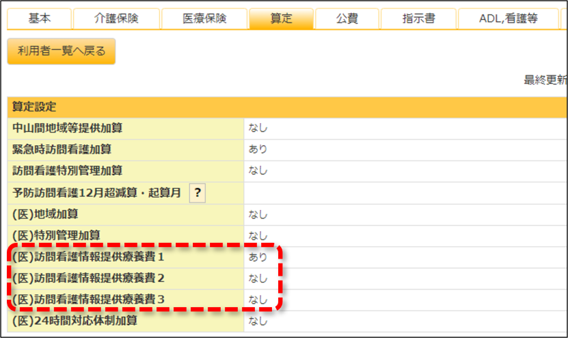
Task: Click the 予防訪問看護12月超減算・起算月 label
Action: coord(96,193)
